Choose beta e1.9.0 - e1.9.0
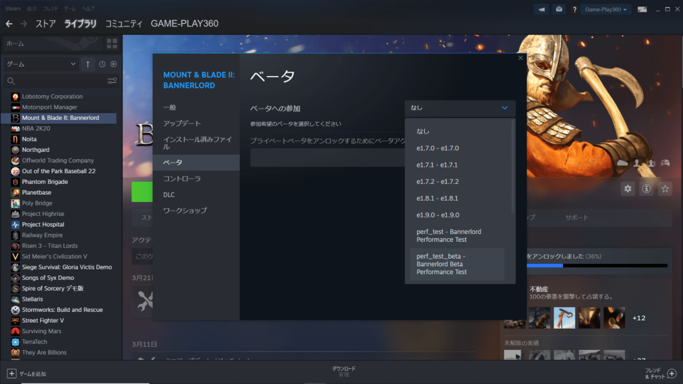This screenshot has width=683, height=384. (x=458, y=215)
